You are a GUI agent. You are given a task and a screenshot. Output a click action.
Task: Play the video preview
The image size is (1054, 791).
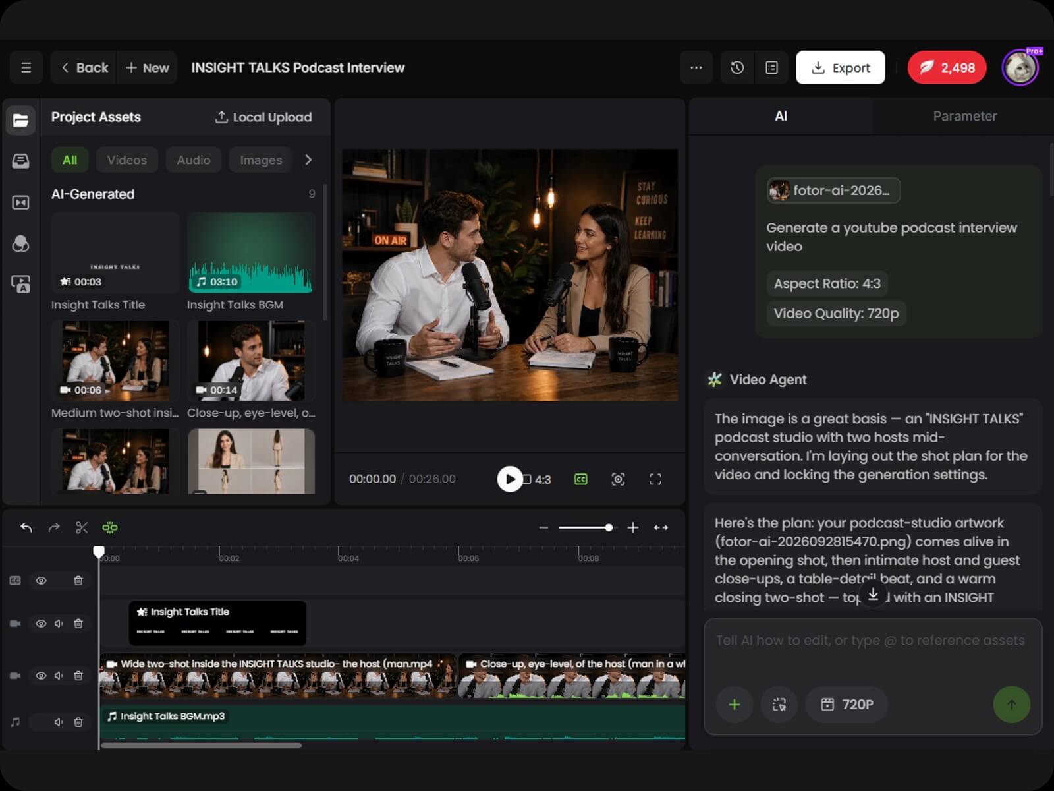point(510,479)
